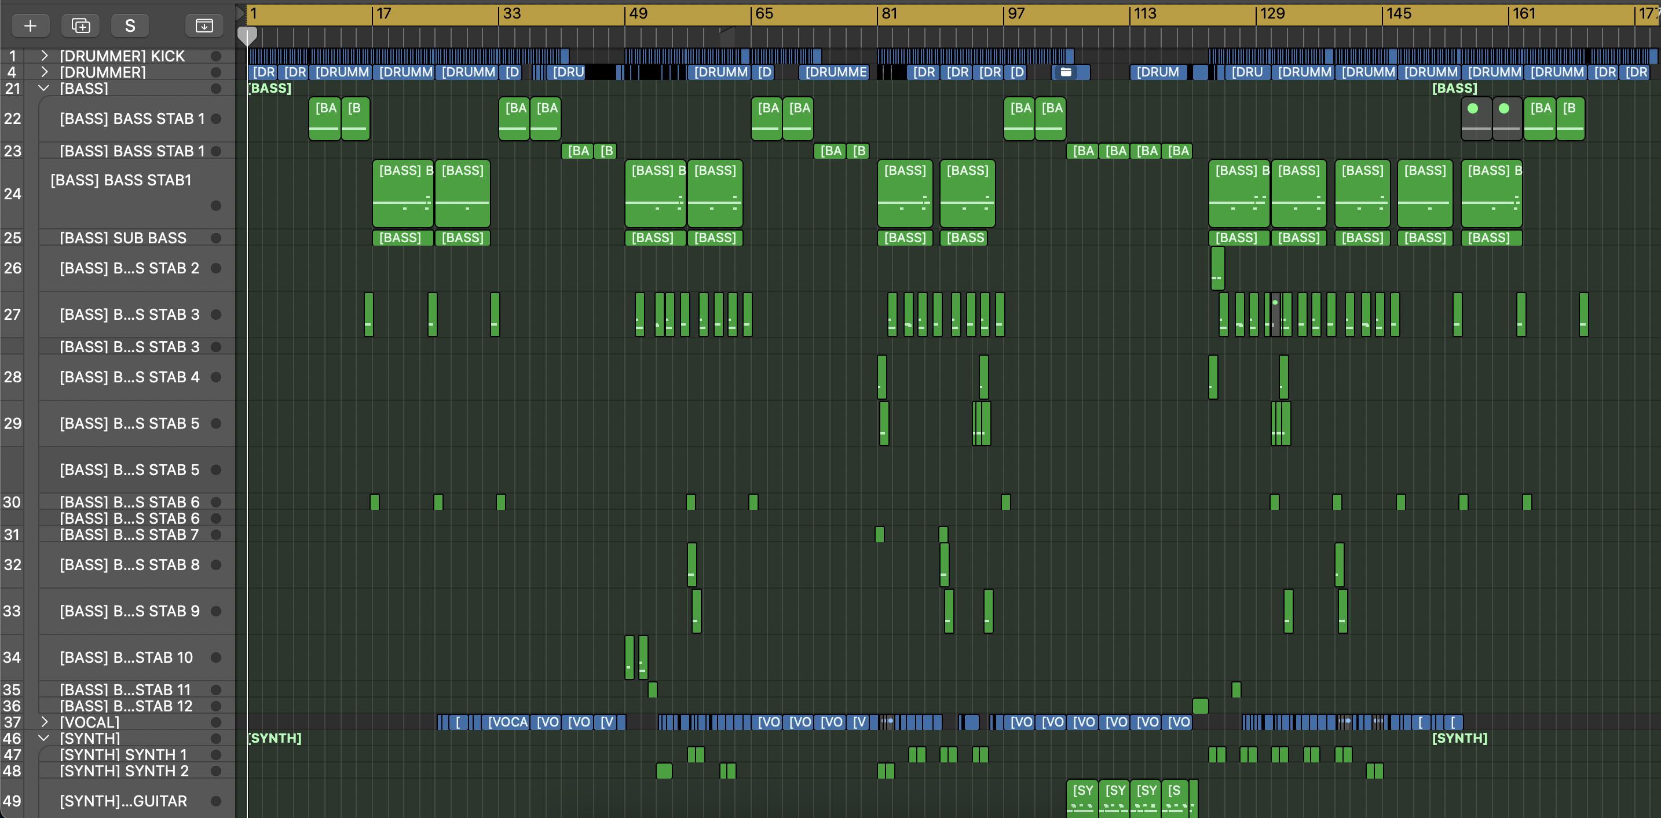
Task: Toggle the dot on [VOCAL] track
Action: point(216,722)
